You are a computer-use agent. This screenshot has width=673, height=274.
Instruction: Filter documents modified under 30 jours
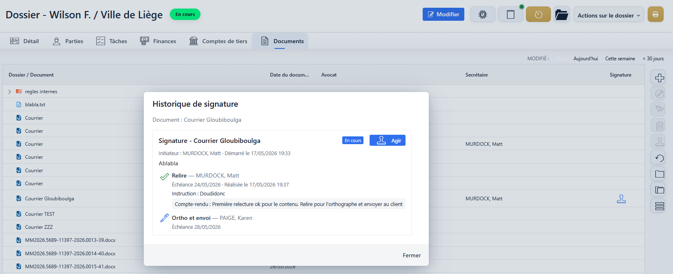(653, 59)
